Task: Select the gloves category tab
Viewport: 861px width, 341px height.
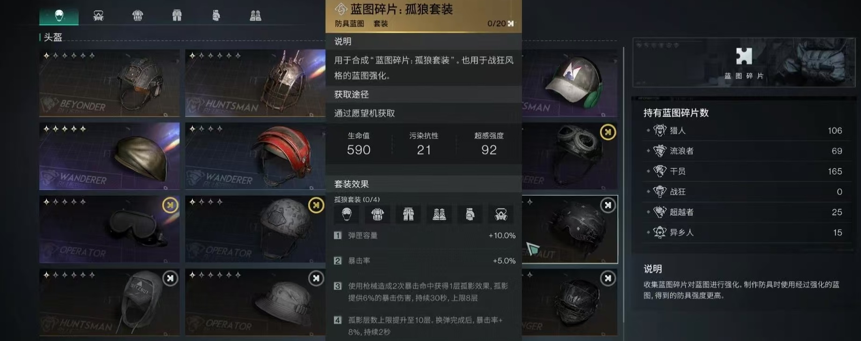Action: click(x=216, y=16)
